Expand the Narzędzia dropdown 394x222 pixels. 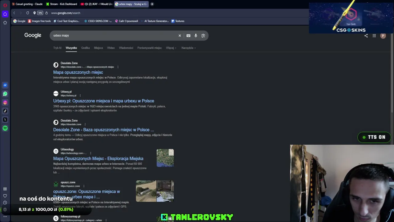(x=189, y=48)
